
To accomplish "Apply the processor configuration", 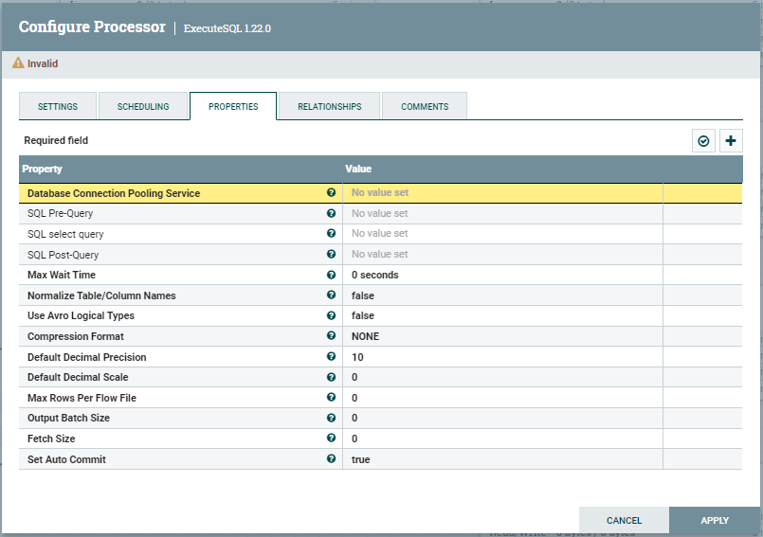I will click(715, 520).
